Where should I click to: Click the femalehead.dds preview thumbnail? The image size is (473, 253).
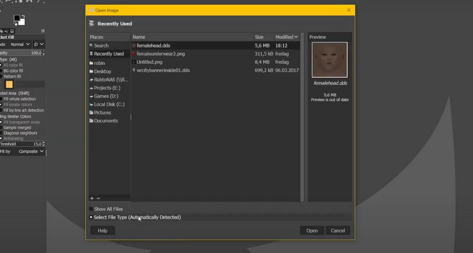click(x=329, y=60)
